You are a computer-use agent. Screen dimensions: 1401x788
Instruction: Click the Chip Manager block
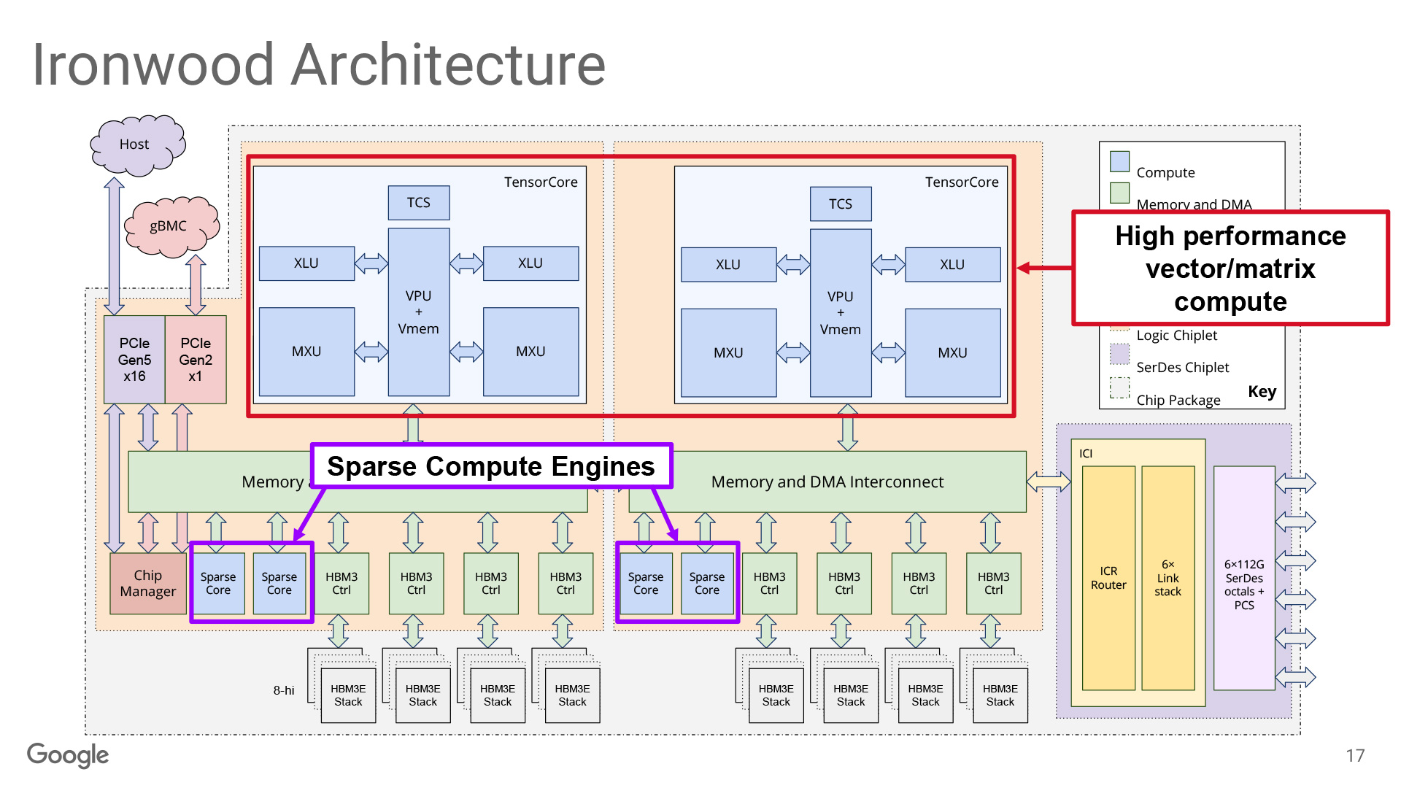click(148, 584)
